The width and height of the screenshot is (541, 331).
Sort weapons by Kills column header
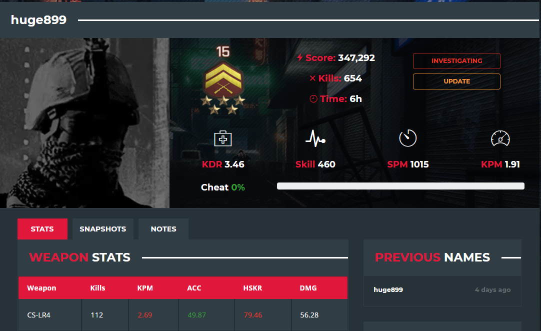(x=97, y=288)
